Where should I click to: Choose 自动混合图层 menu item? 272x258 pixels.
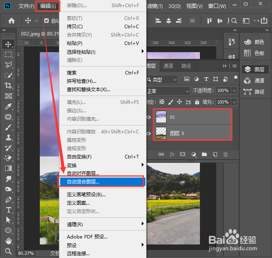[x=102, y=182]
